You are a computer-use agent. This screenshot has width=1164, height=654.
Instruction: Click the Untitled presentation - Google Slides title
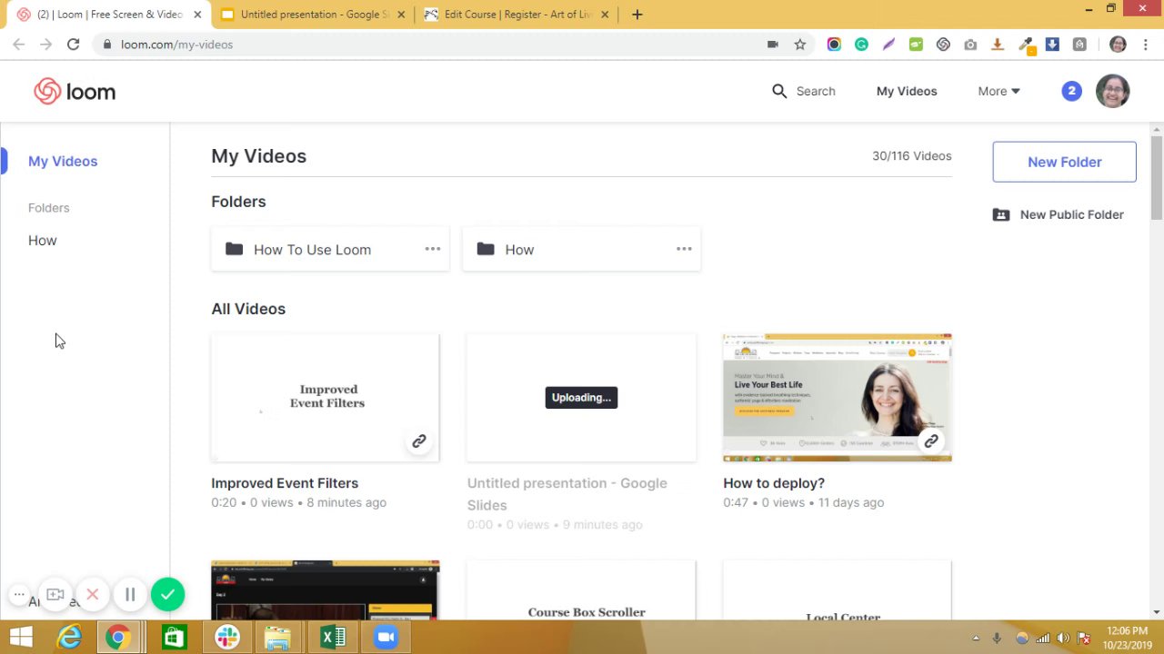pos(567,494)
